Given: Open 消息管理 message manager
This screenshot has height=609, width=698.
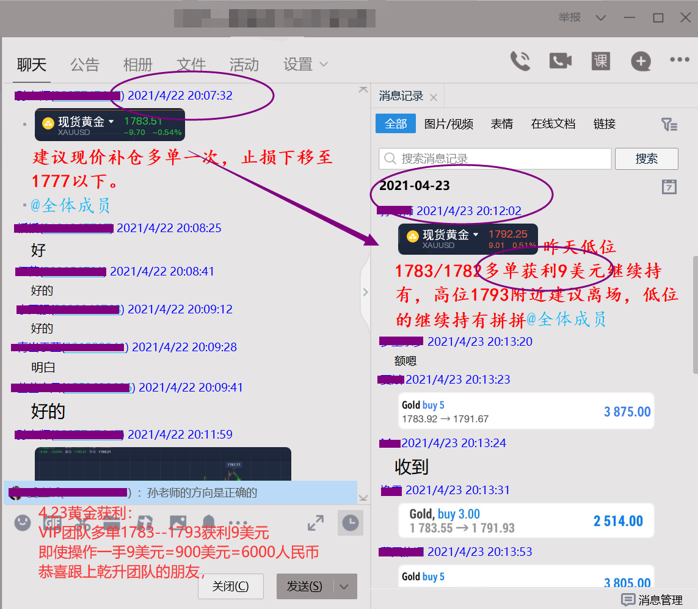Looking at the screenshot, I should (652, 600).
